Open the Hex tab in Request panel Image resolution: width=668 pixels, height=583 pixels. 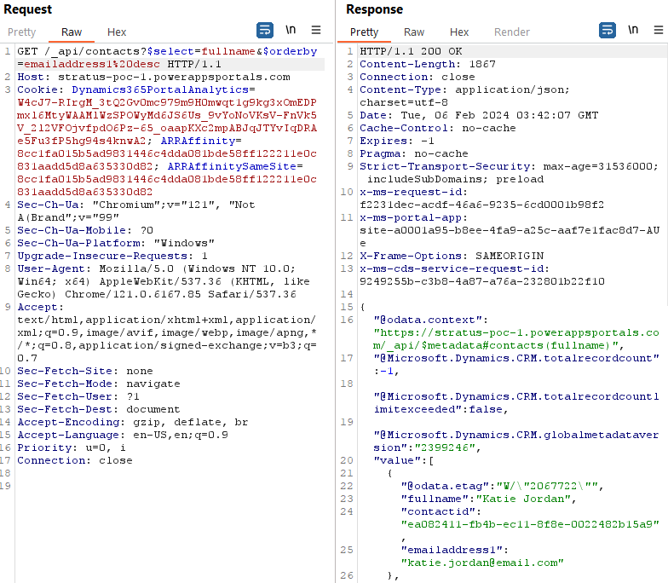117,32
